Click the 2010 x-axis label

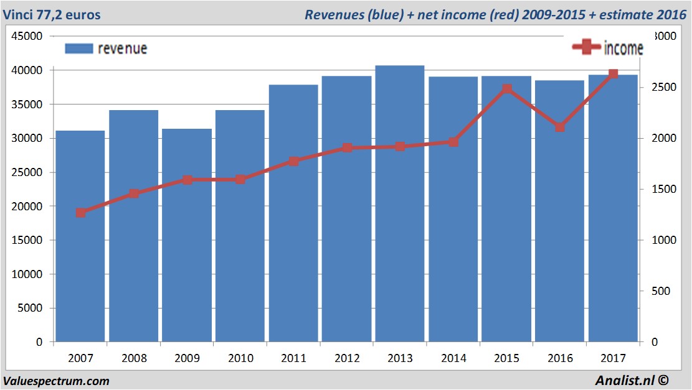[240, 358]
